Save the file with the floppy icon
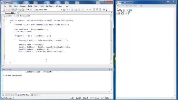The image size is (178, 100). [x=13, y=10]
